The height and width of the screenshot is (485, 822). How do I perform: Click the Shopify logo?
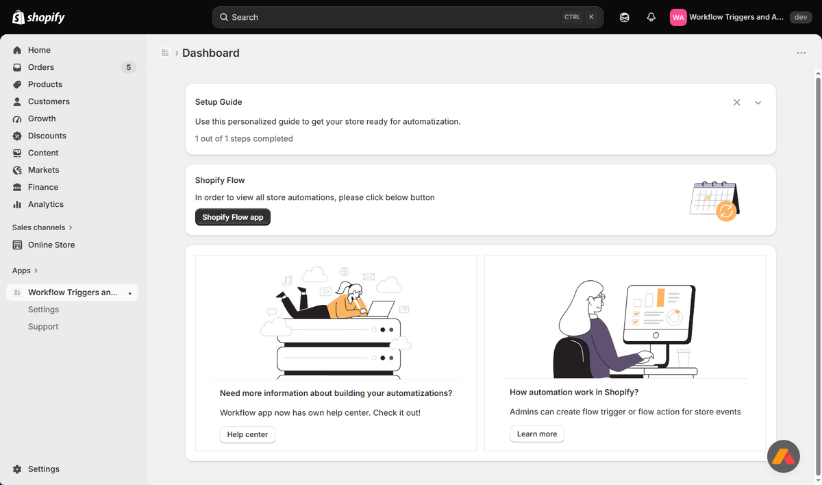pyautogui.click(x=38, y=17)
